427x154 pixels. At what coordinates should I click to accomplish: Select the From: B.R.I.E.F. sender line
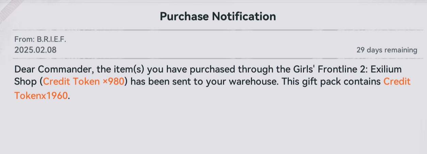40,39
